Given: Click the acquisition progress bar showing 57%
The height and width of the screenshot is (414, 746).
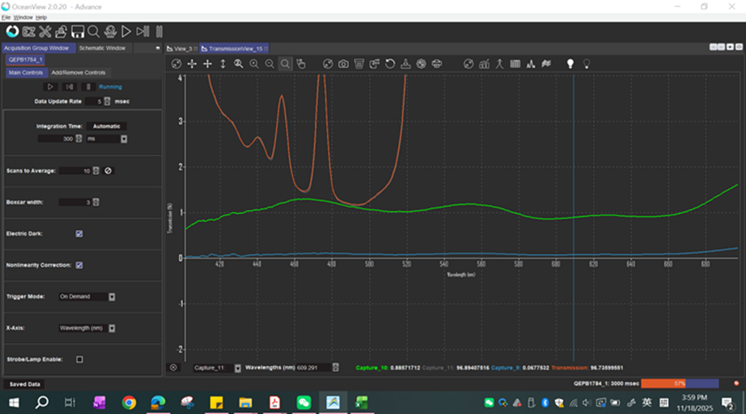Looking at the screenshot, I should click(679, 384).
